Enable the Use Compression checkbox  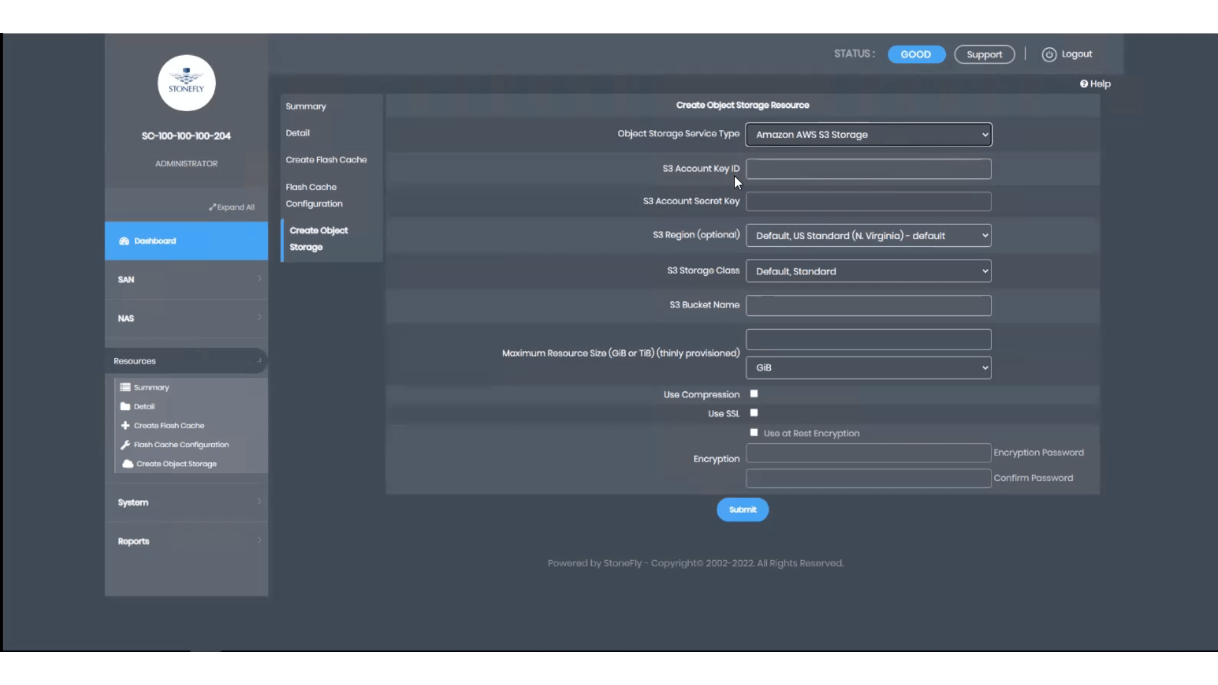click(754, 393)
